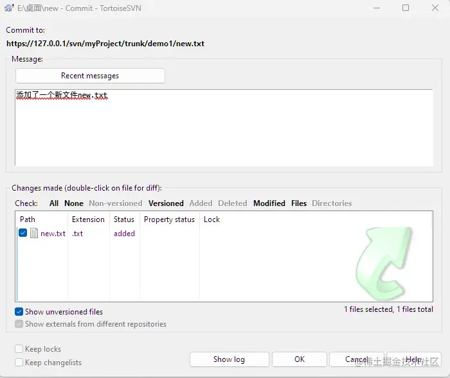
Task: Click the new.txt file document icon
Action: [x=34, y=233]
